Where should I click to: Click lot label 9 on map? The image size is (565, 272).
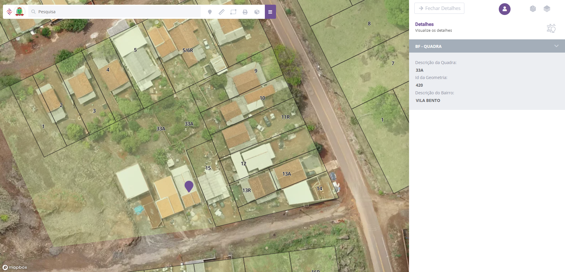[x=256, y=71]
